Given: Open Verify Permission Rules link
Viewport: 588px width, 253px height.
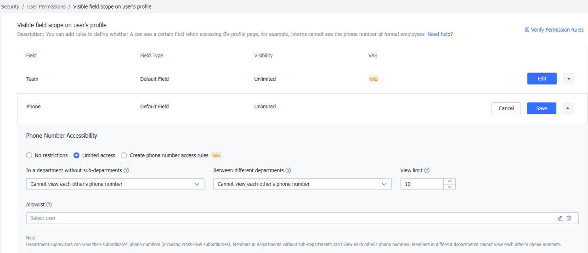Looking at the screenshot, I should 554,30.
